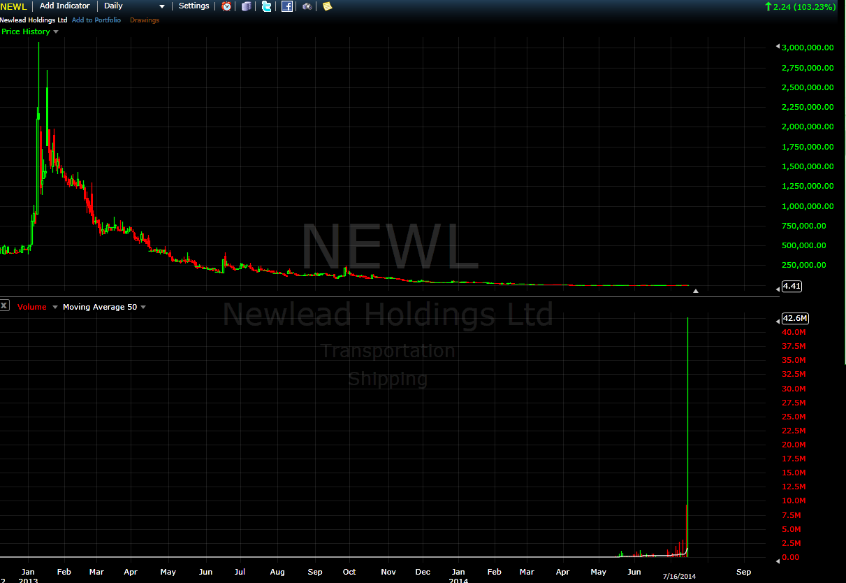Click the Newlead Holdings Ltd company name
The width and height of the screenshot is (846, 583).
pyautogui.click(x=34, y=20)
